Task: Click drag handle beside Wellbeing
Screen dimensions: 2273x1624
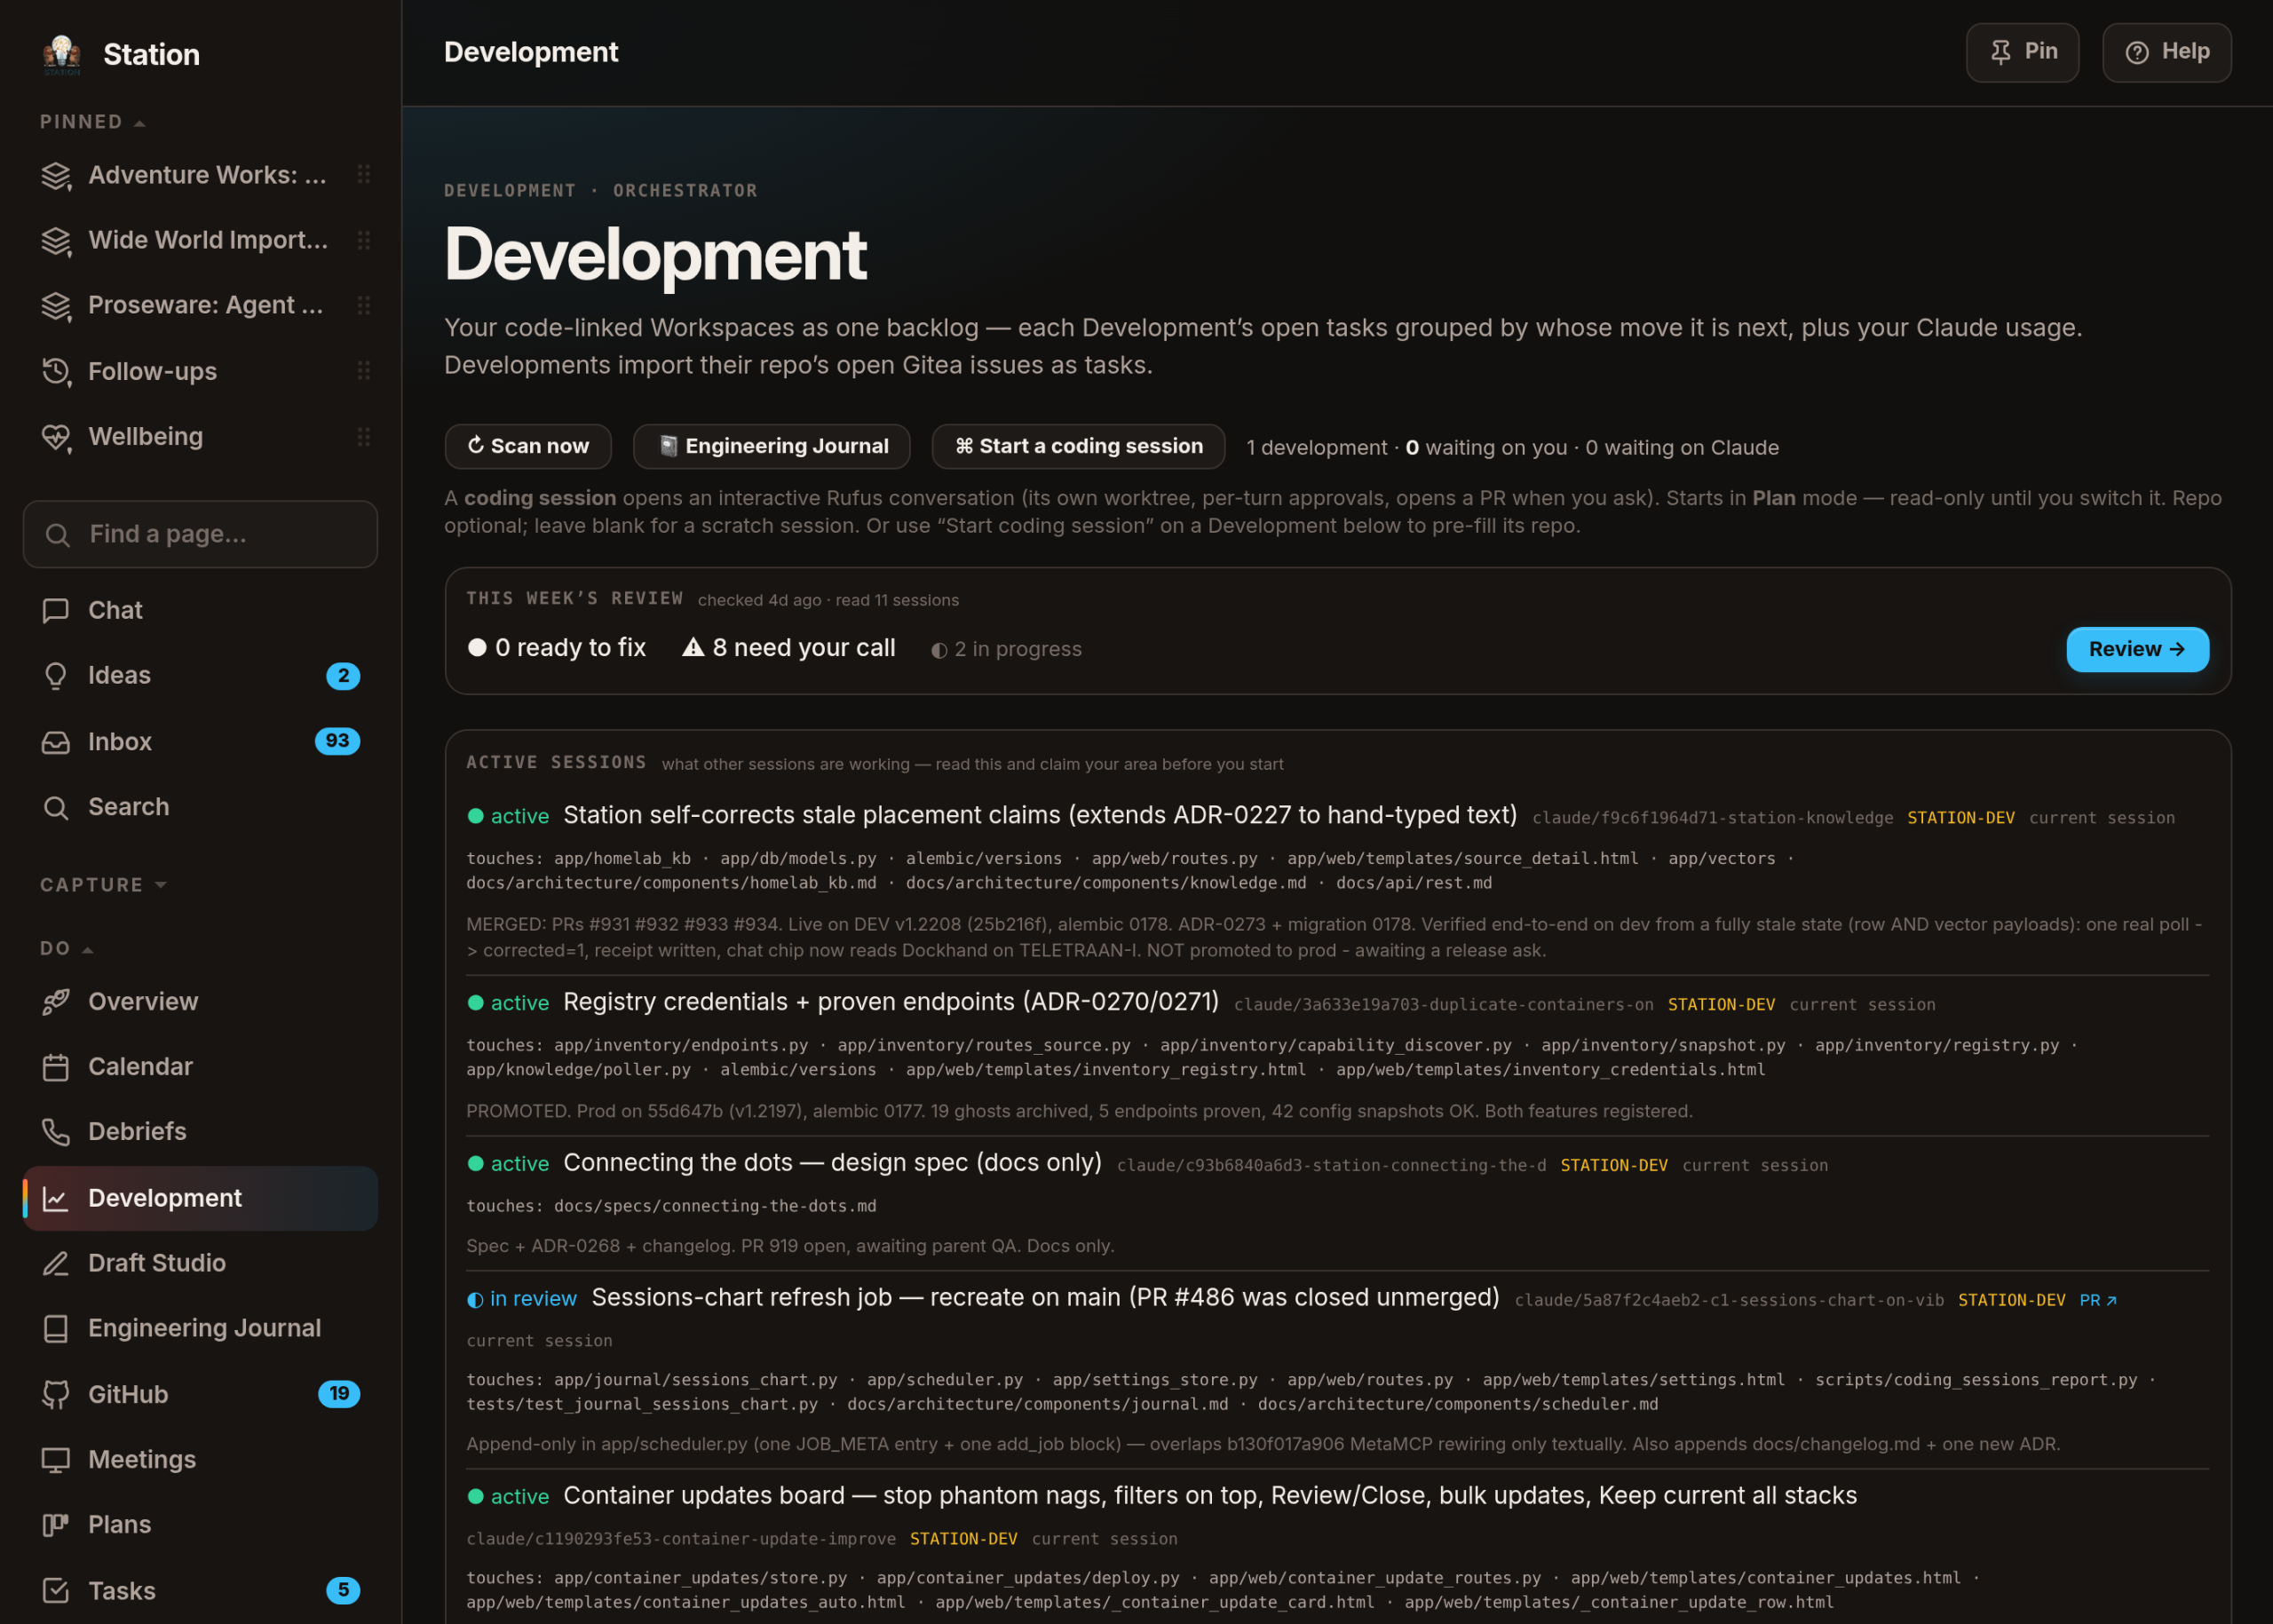Action: click(x=364, y=437)
